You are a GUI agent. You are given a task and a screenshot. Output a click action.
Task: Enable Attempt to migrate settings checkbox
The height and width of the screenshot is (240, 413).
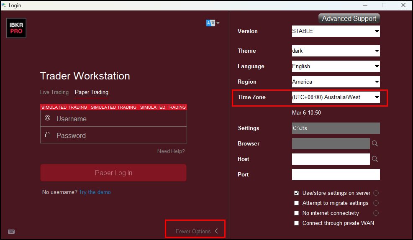point(297,203)
